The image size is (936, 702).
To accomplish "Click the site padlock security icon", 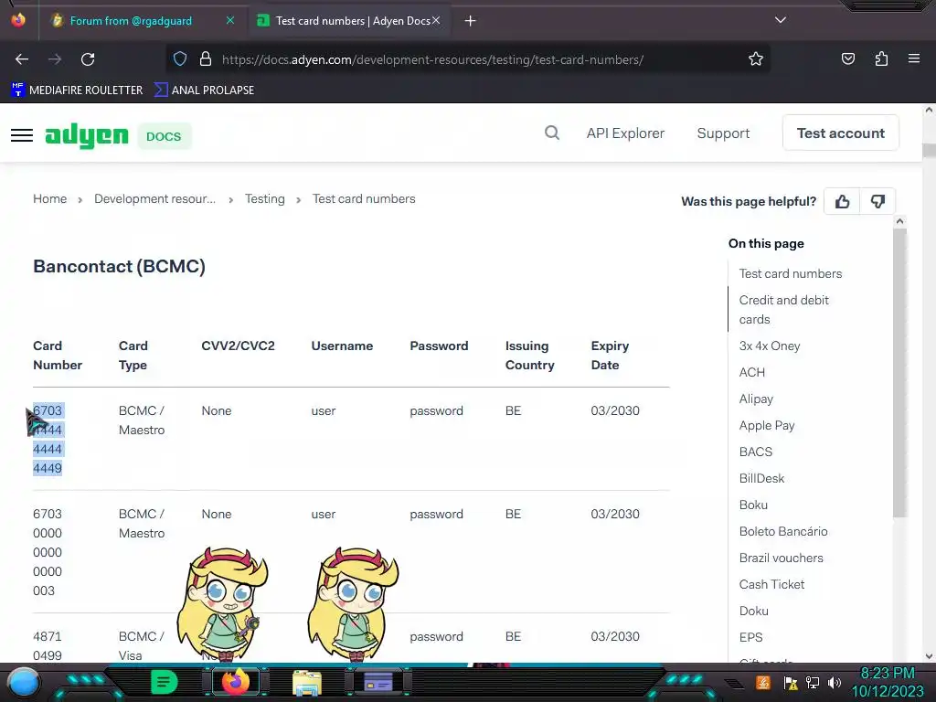I will coord(206,59).
